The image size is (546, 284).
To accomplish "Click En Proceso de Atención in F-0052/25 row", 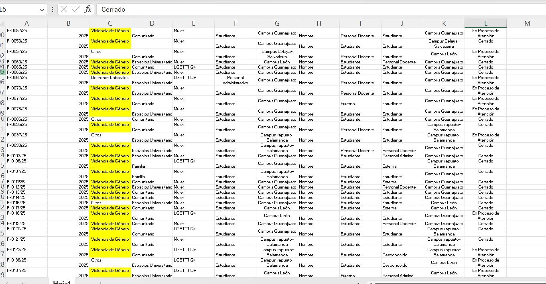I will point(485,33).
